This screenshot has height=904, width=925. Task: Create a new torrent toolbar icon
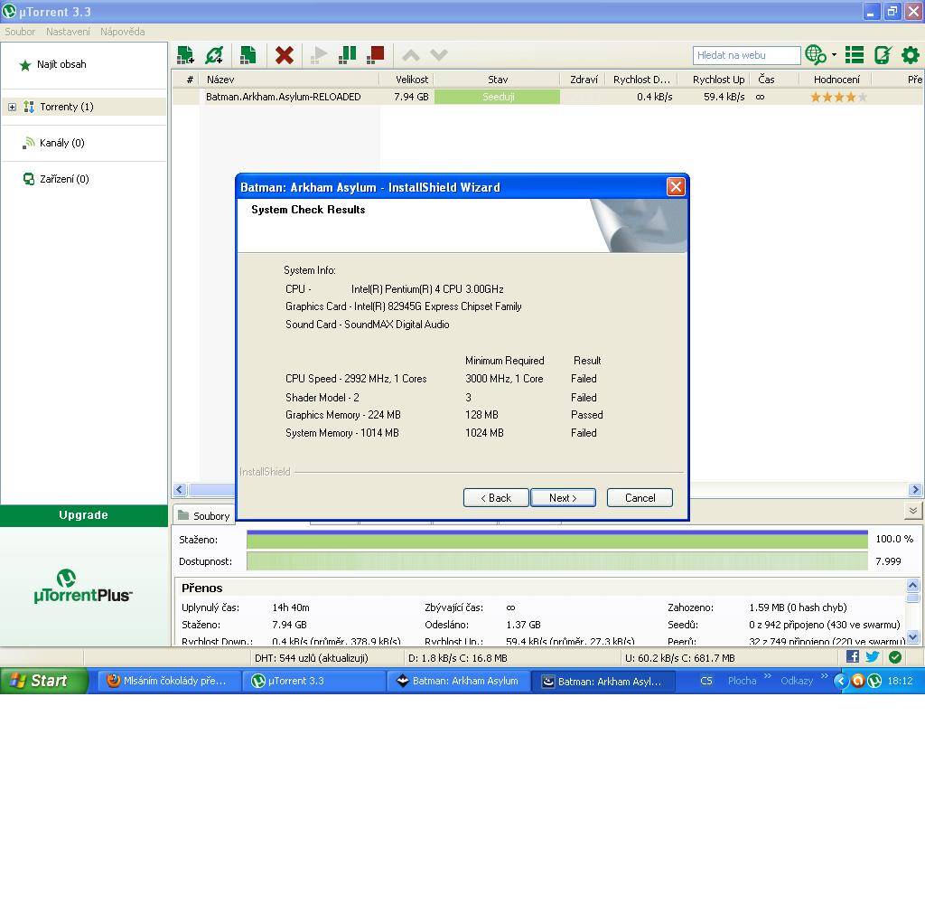point(248,55)
